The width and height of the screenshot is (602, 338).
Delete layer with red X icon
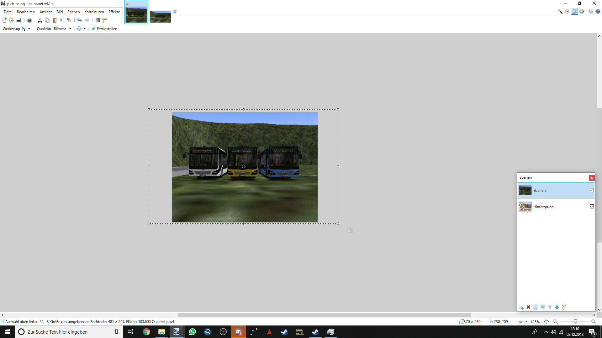coord(528,307)
